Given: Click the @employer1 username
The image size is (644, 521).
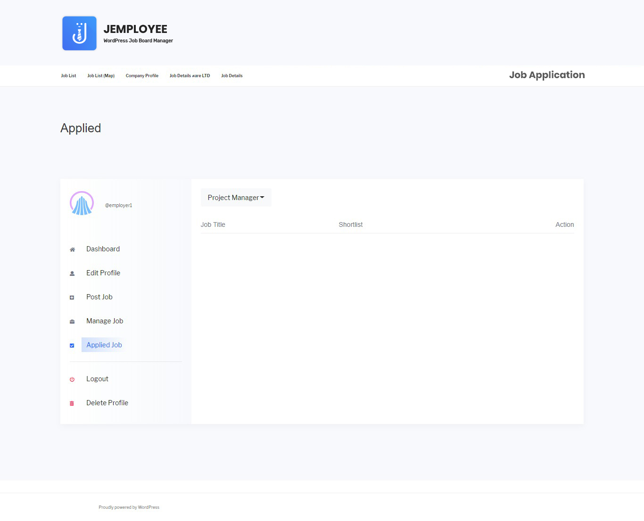Looking at the screenshot, I should [x=118, y=206].
